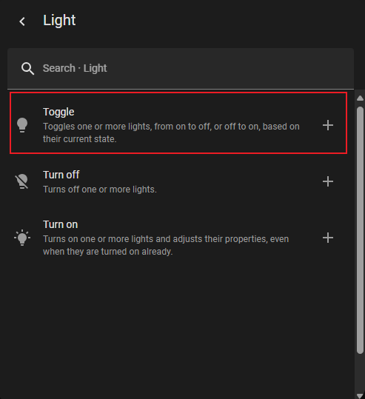Select the Turn off list item title
This screenshot has width=365, height=399.
click(61, 175)
